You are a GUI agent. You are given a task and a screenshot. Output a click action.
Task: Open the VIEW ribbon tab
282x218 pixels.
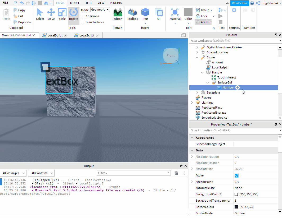[101, 3]
